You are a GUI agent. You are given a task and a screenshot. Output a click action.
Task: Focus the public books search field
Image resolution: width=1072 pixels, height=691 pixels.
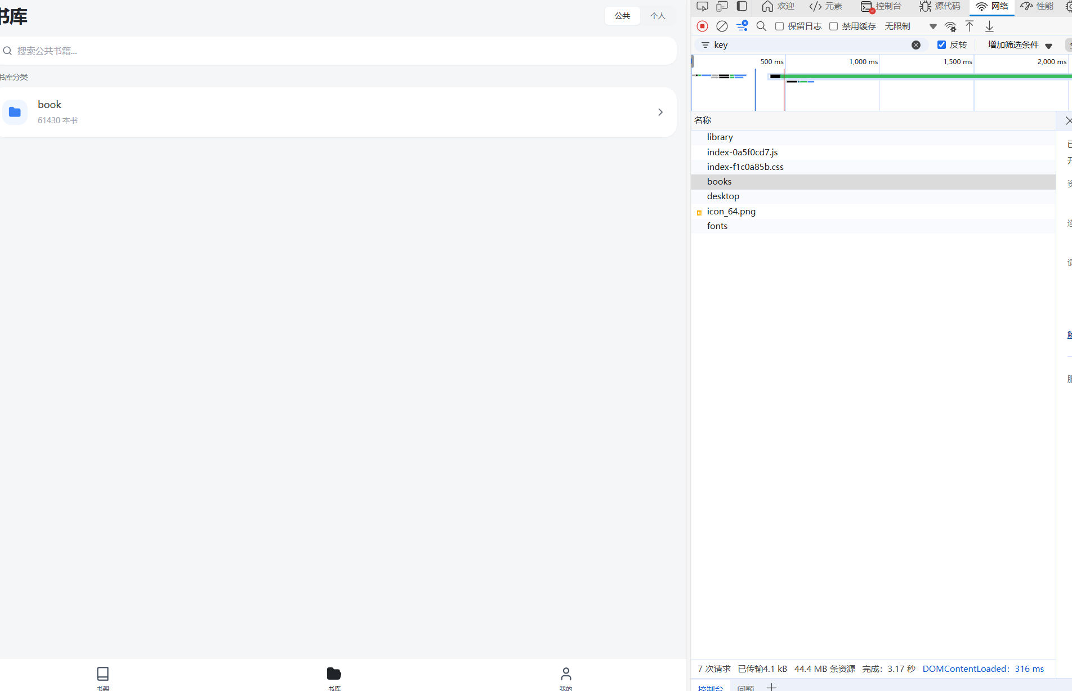click(x=338, y=51)
